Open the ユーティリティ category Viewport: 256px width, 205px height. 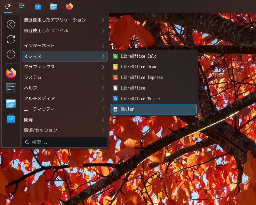(65, 109)
